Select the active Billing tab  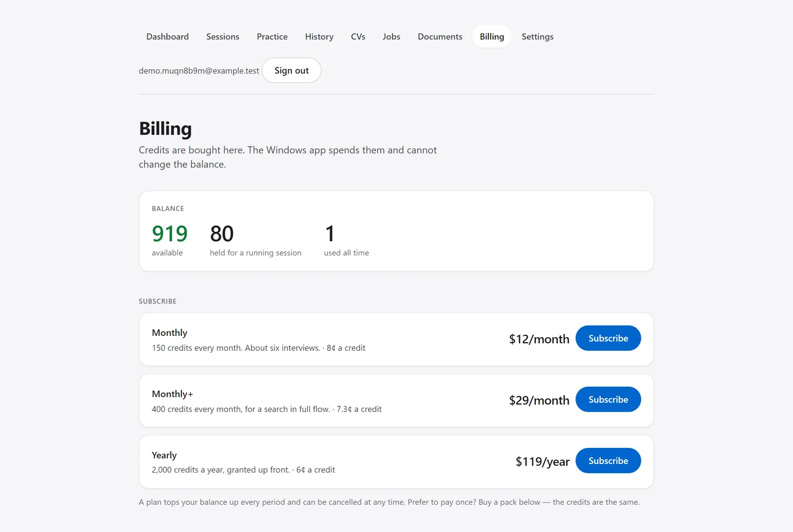(492, 36)
